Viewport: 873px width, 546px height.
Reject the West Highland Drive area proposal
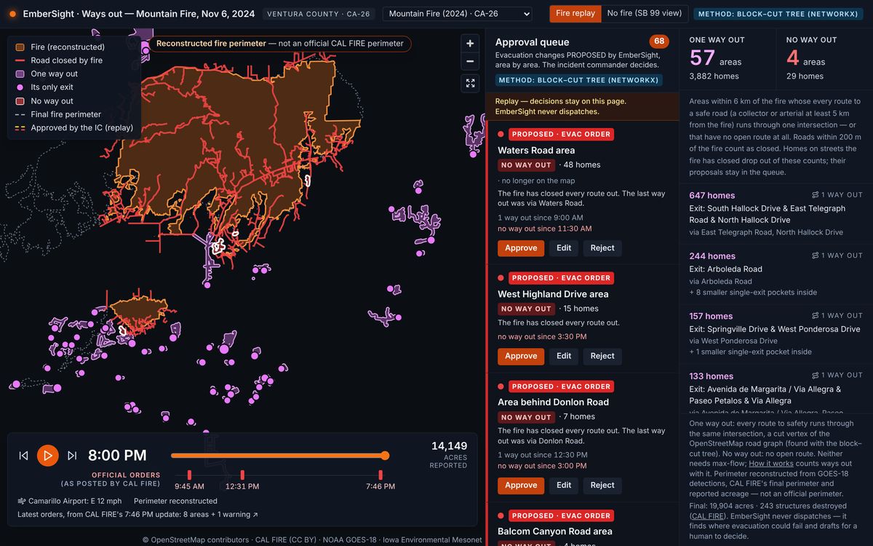coord(602,356)
